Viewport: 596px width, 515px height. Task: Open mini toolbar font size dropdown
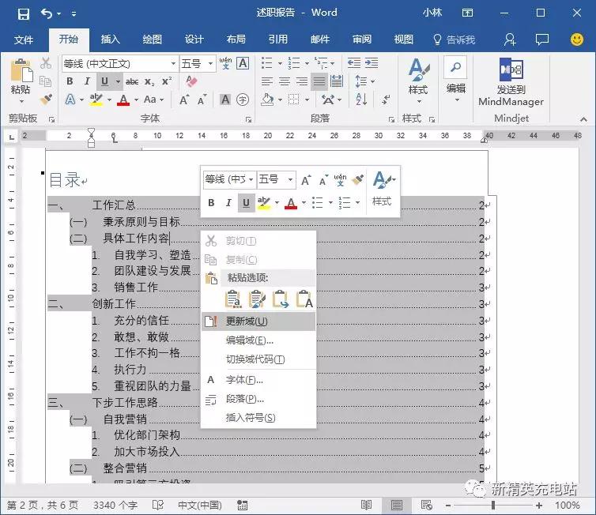tap(290, 179)
